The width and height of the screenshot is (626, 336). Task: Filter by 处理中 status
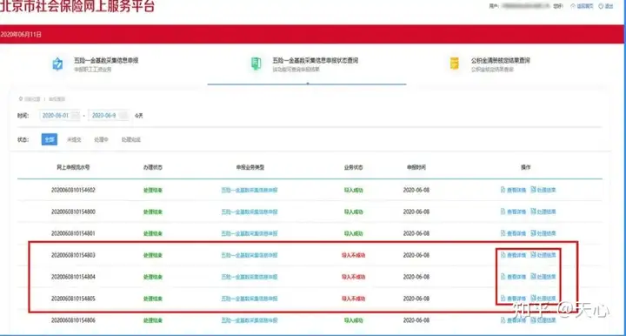coord(101,139)
